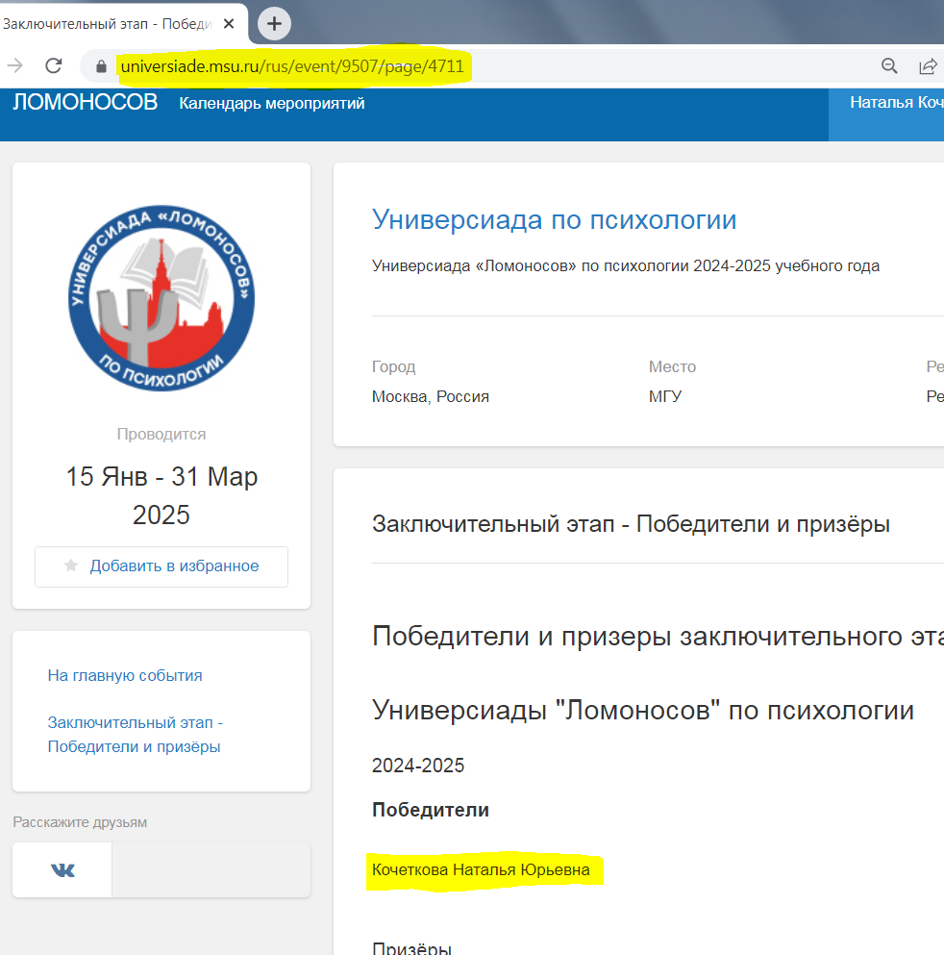Click the browser forward arrow

point(15,65)
